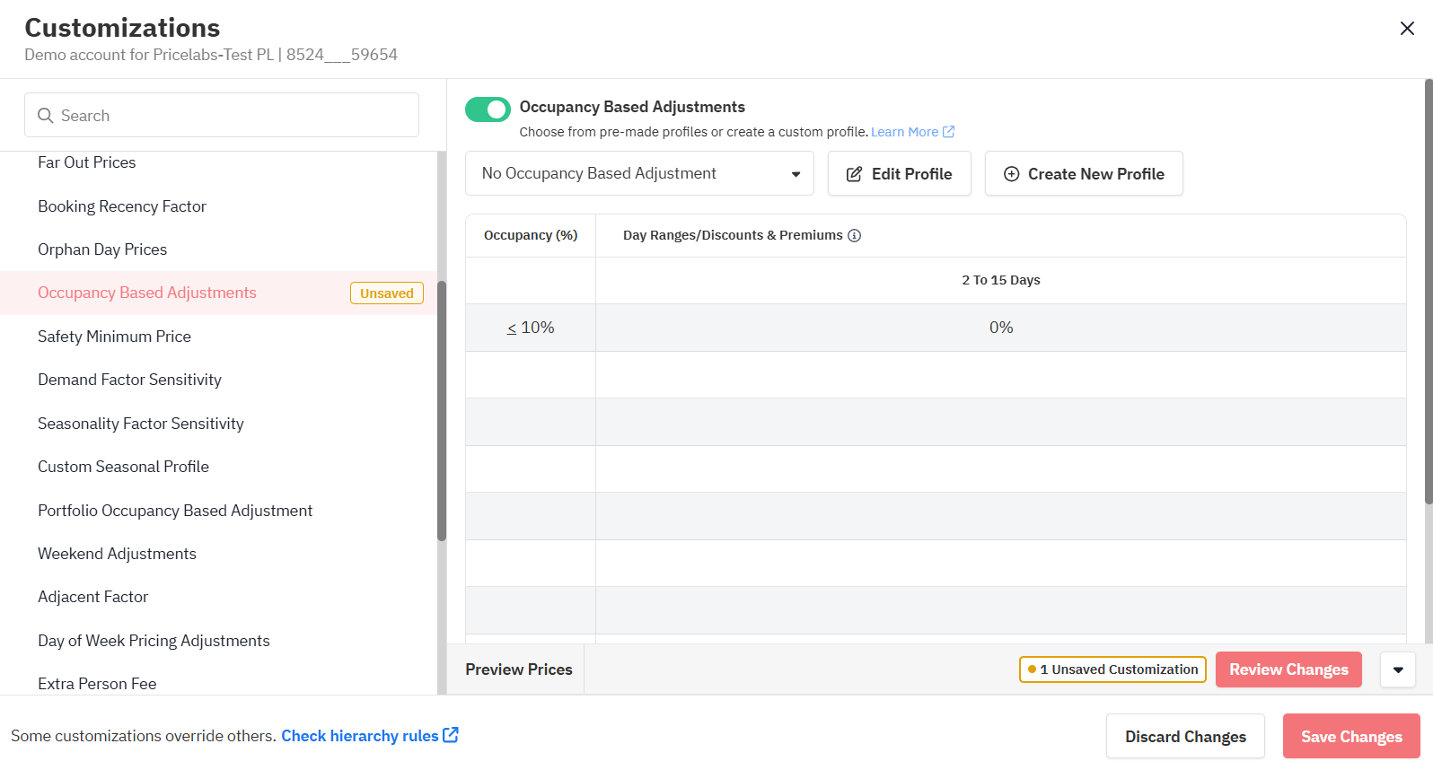Click the info icon beside Discounts & Premiums
This screenshot has height=770, width=1433.
pyautogui.click(x=855, y=236)
